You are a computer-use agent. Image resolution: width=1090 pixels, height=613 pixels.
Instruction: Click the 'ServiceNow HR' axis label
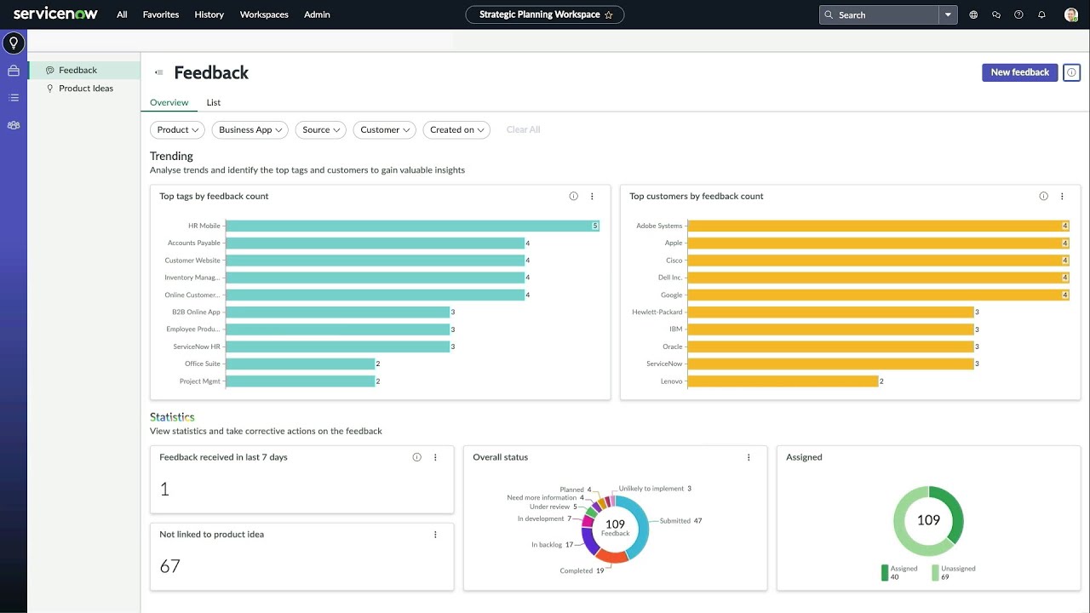(197, 347)
